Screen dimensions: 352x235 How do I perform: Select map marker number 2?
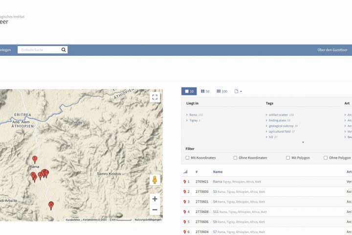(x=40, y=176)
